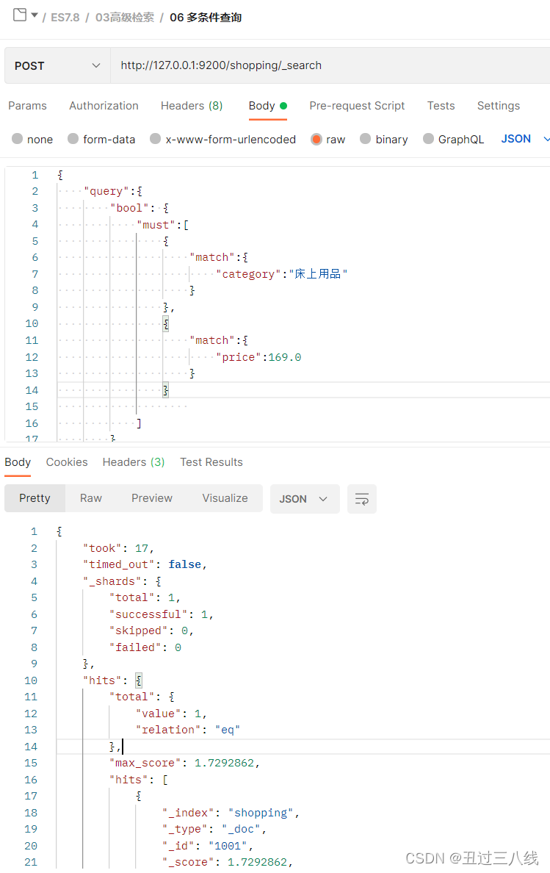Click the request URL field

(330, 65)
